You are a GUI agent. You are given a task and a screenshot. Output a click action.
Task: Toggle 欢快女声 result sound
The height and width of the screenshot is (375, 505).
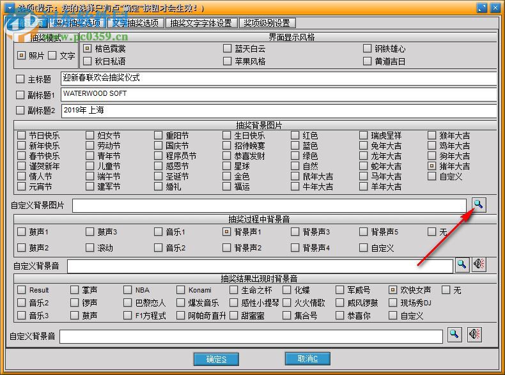393,289
